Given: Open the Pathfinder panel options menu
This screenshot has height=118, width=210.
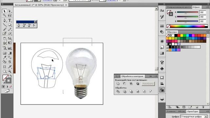Looking at the screenshot, I should pyautogui.click(x=156, y=76).
